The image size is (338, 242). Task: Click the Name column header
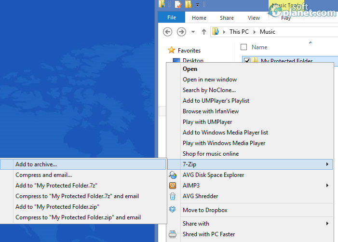coord(259,47)
